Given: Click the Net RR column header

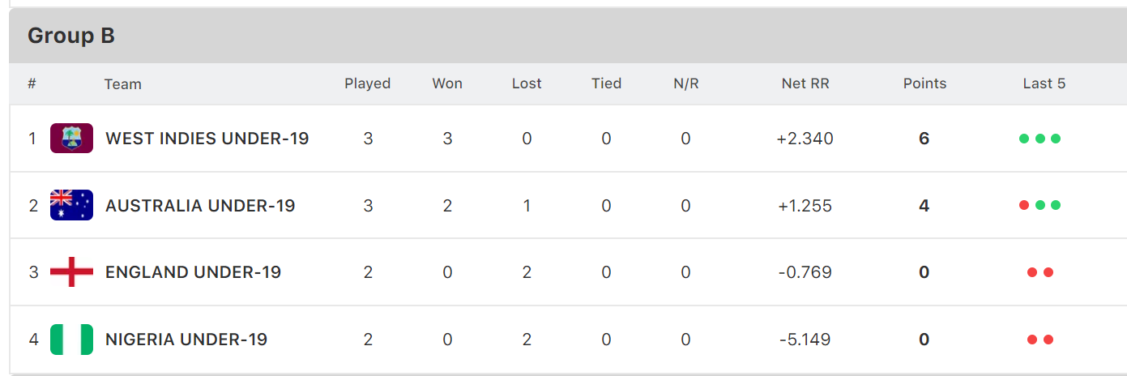Looking at the screenshot, I should point(805,83).
